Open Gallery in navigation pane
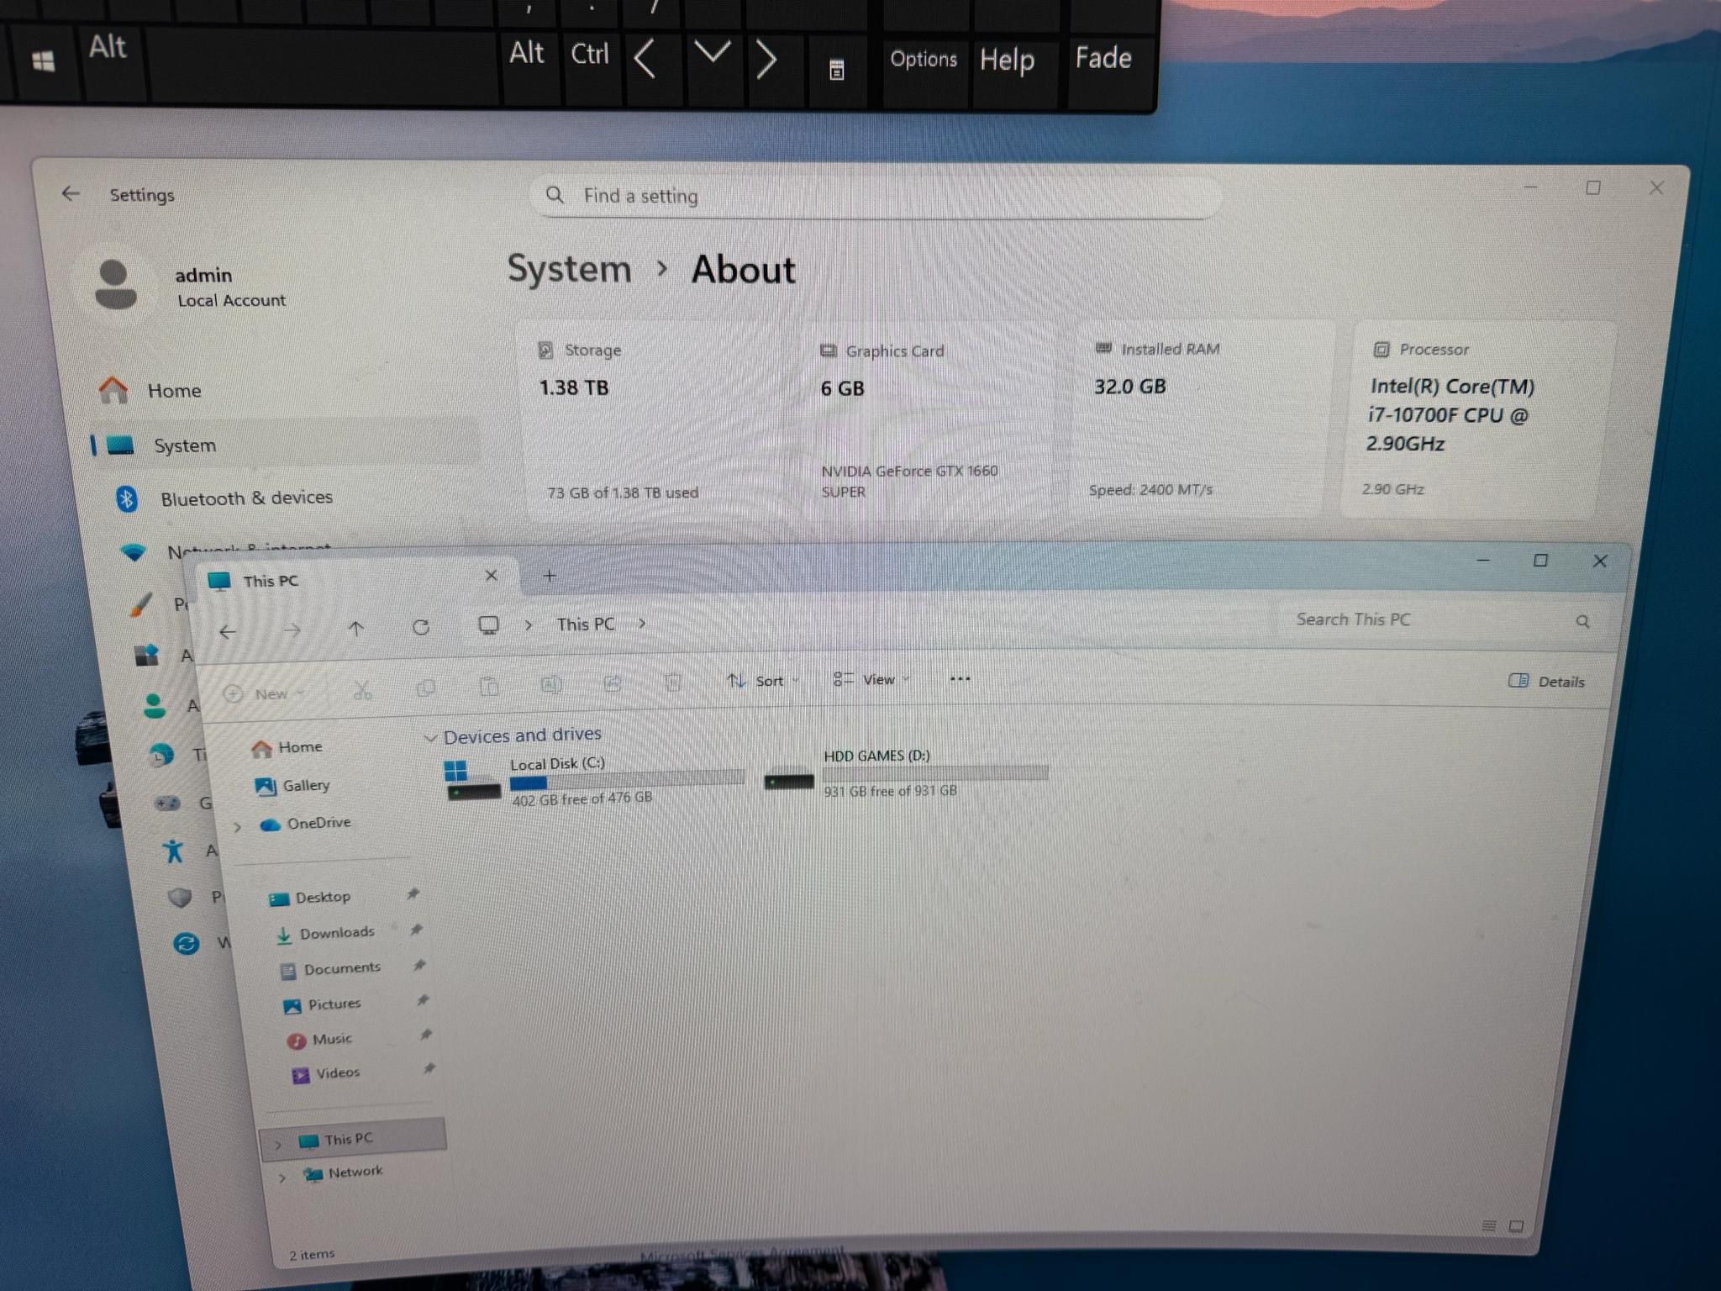Viewport: 1721px width, 1291px height. click(292, 786)
